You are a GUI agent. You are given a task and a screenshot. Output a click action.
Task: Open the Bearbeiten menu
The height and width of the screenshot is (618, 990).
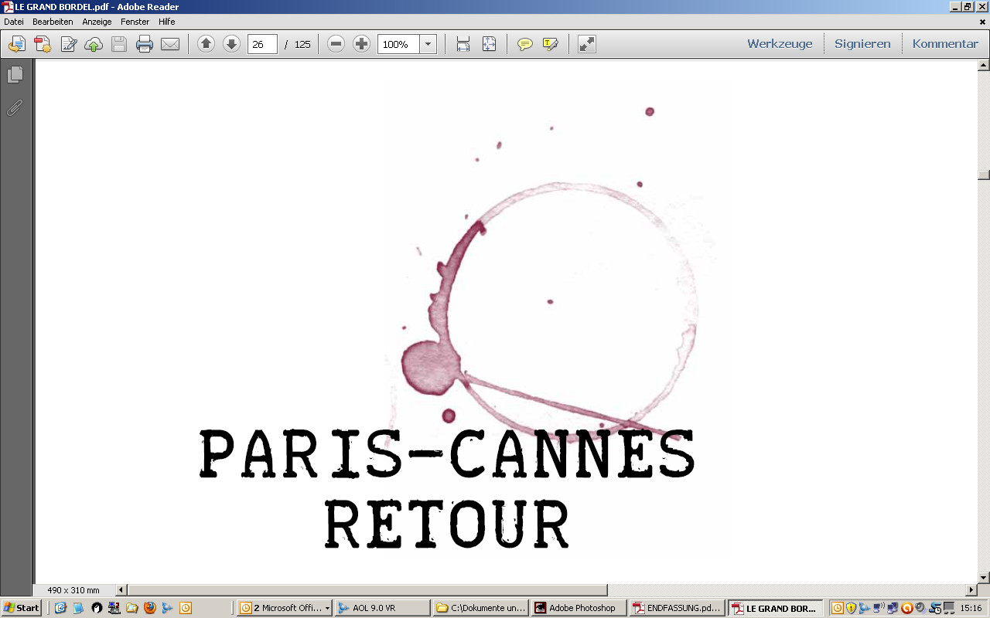click(x=53, y=22)
